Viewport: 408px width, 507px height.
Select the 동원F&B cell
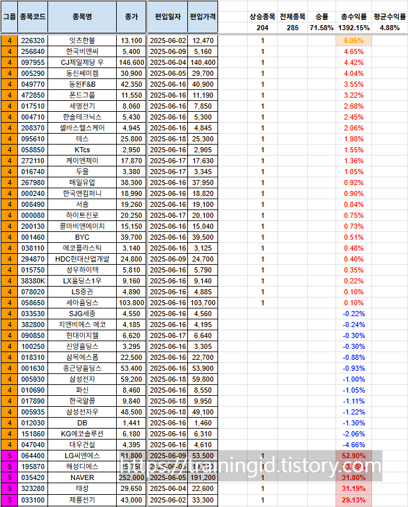click(82, 84)
